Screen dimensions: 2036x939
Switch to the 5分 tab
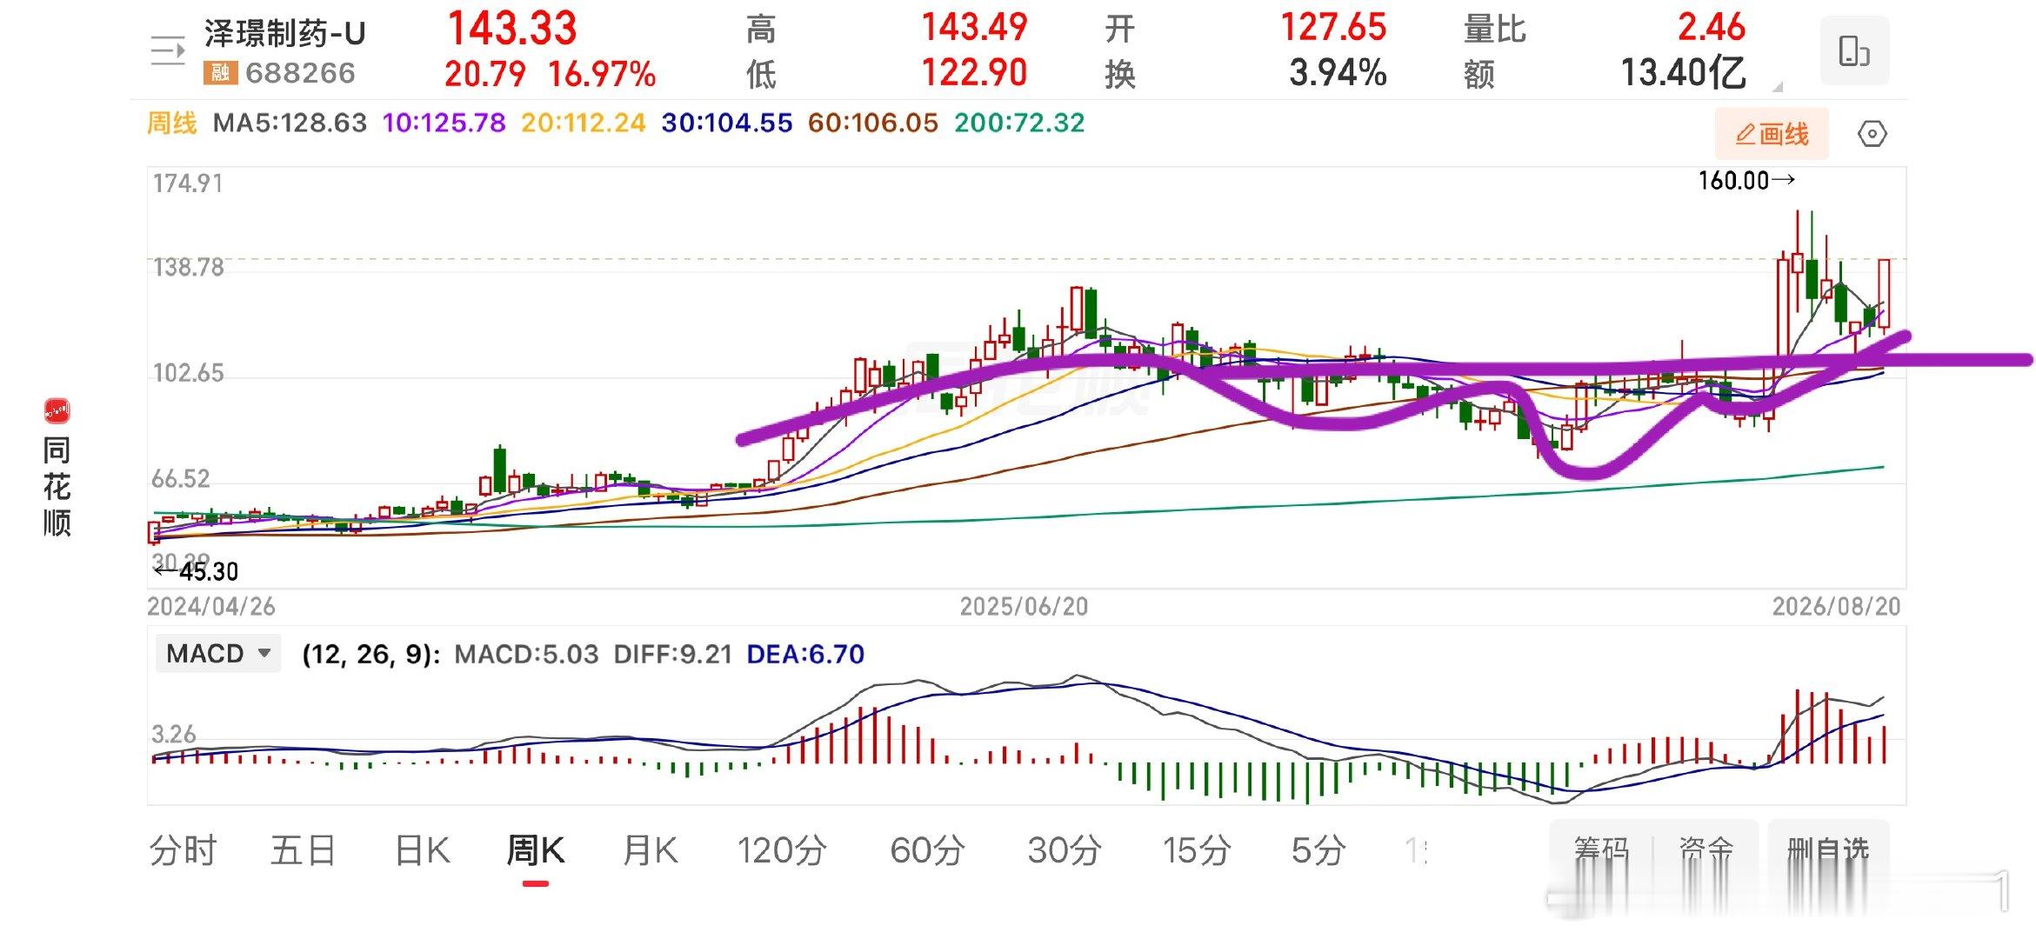[x=1318, y=850]
